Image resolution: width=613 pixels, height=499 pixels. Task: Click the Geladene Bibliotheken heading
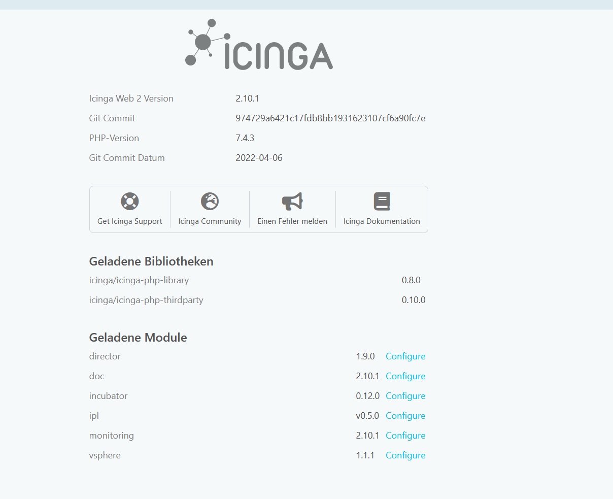(x=151, y=261)
